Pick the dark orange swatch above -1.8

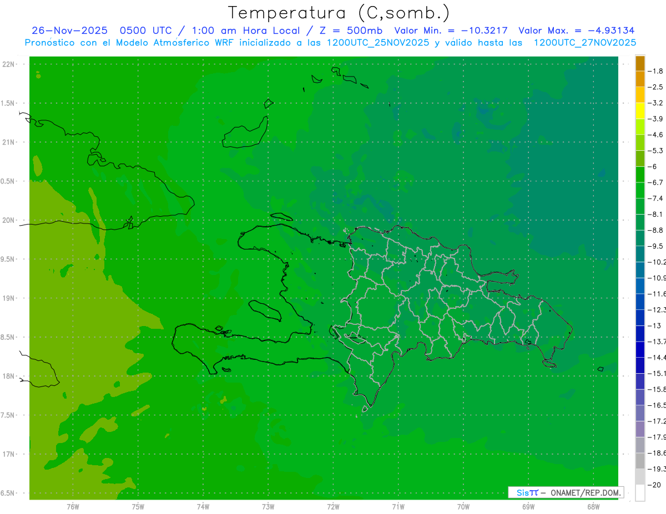640,63
